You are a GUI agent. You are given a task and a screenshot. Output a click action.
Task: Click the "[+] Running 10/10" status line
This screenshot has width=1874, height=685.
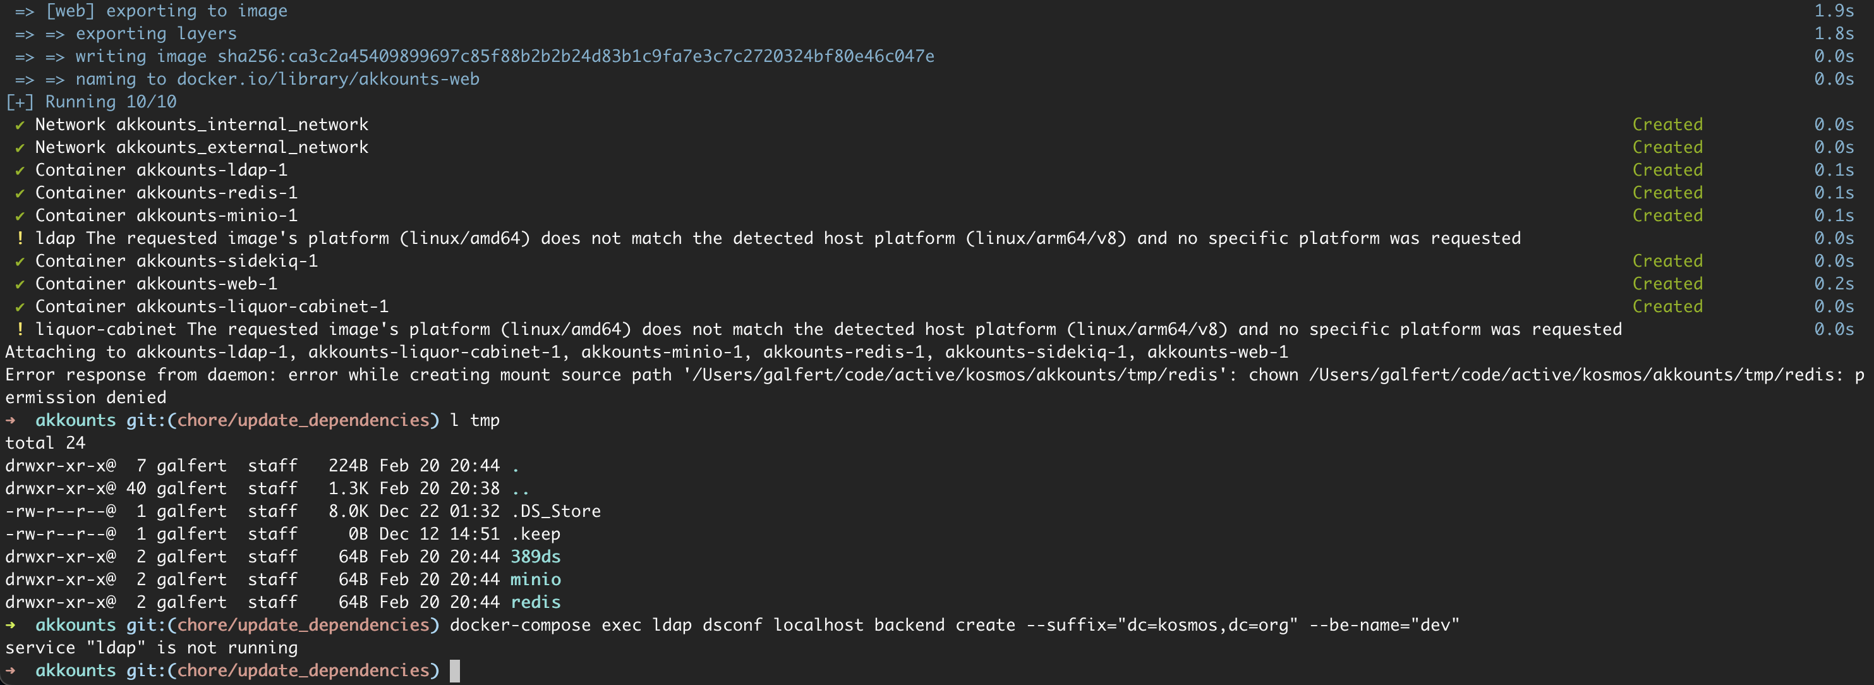point(91,102)
